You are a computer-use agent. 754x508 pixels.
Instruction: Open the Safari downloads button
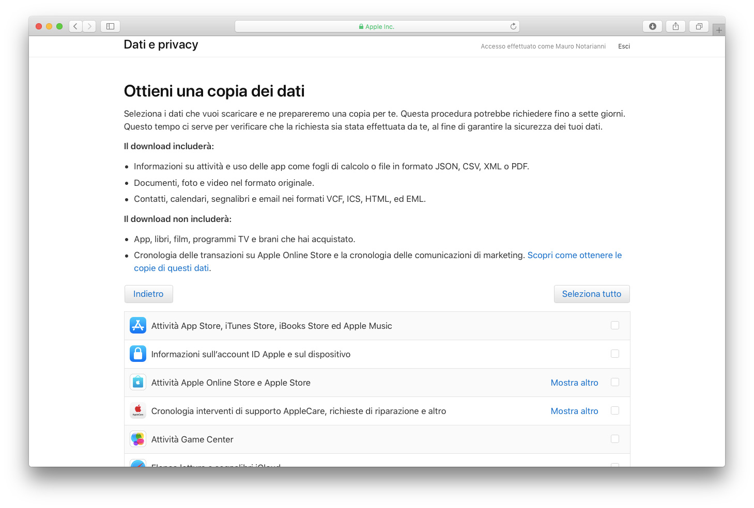tap(652, 26)
